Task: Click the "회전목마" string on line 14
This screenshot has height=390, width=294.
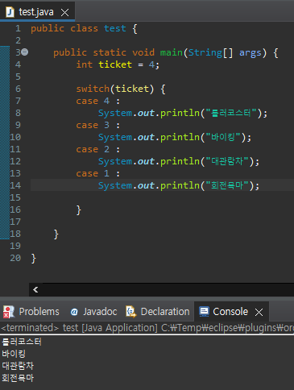Action: (227, 185)
